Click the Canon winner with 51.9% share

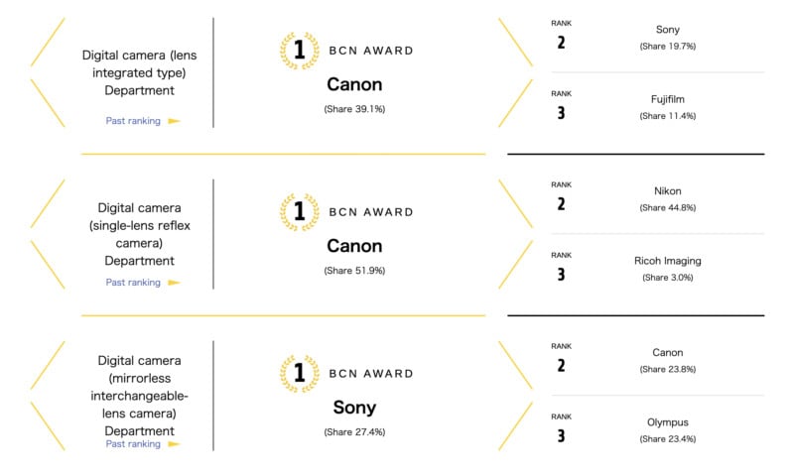coord(354,247)
